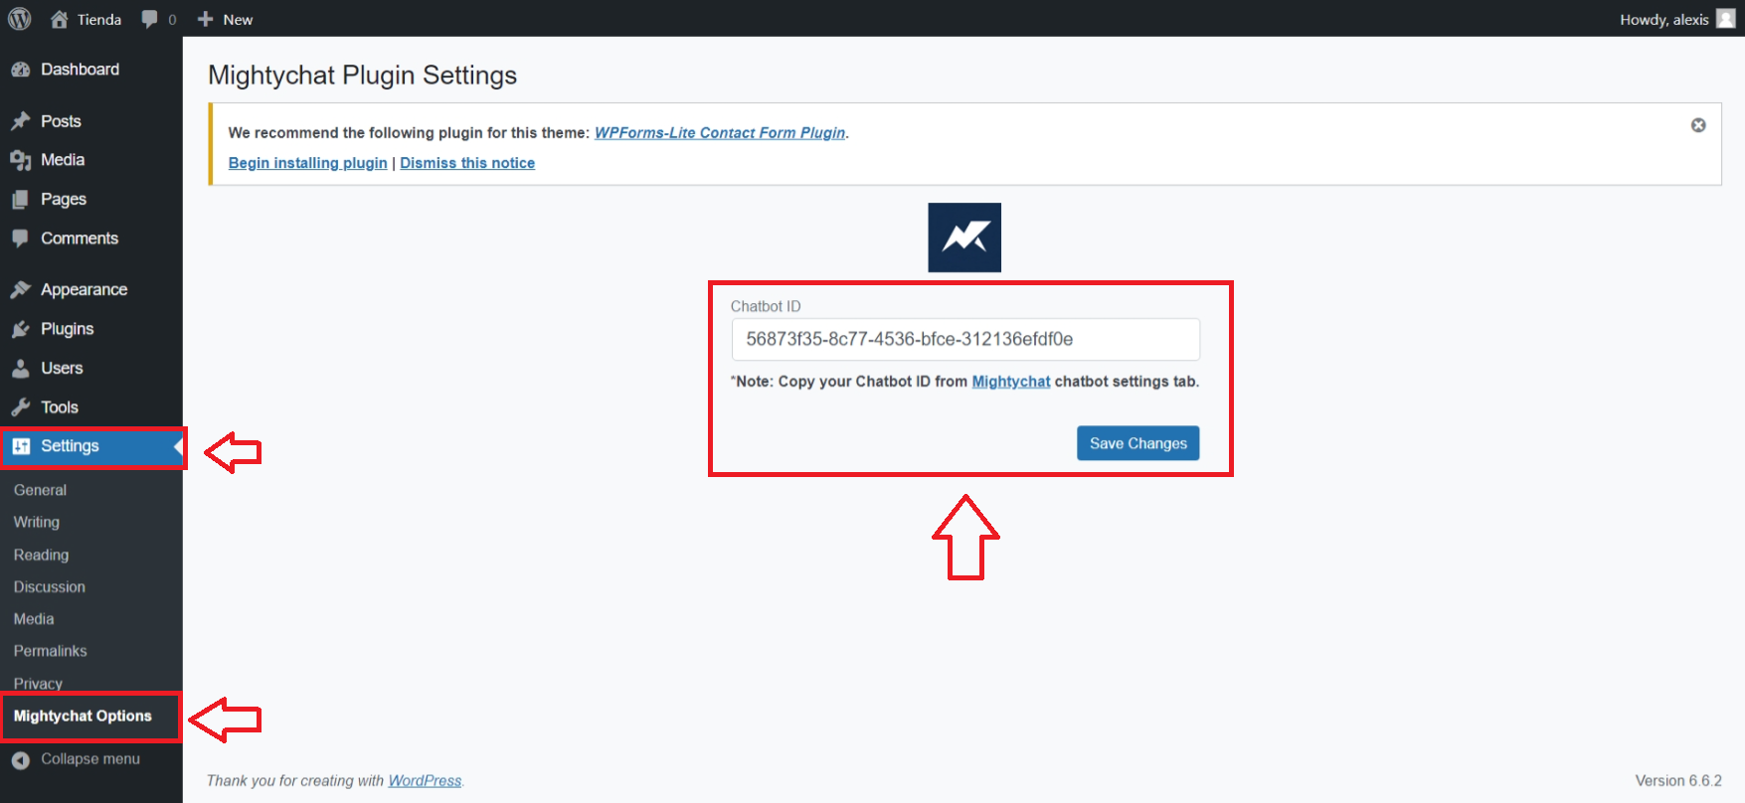Open the Plugins menu

tap(67, 329)
